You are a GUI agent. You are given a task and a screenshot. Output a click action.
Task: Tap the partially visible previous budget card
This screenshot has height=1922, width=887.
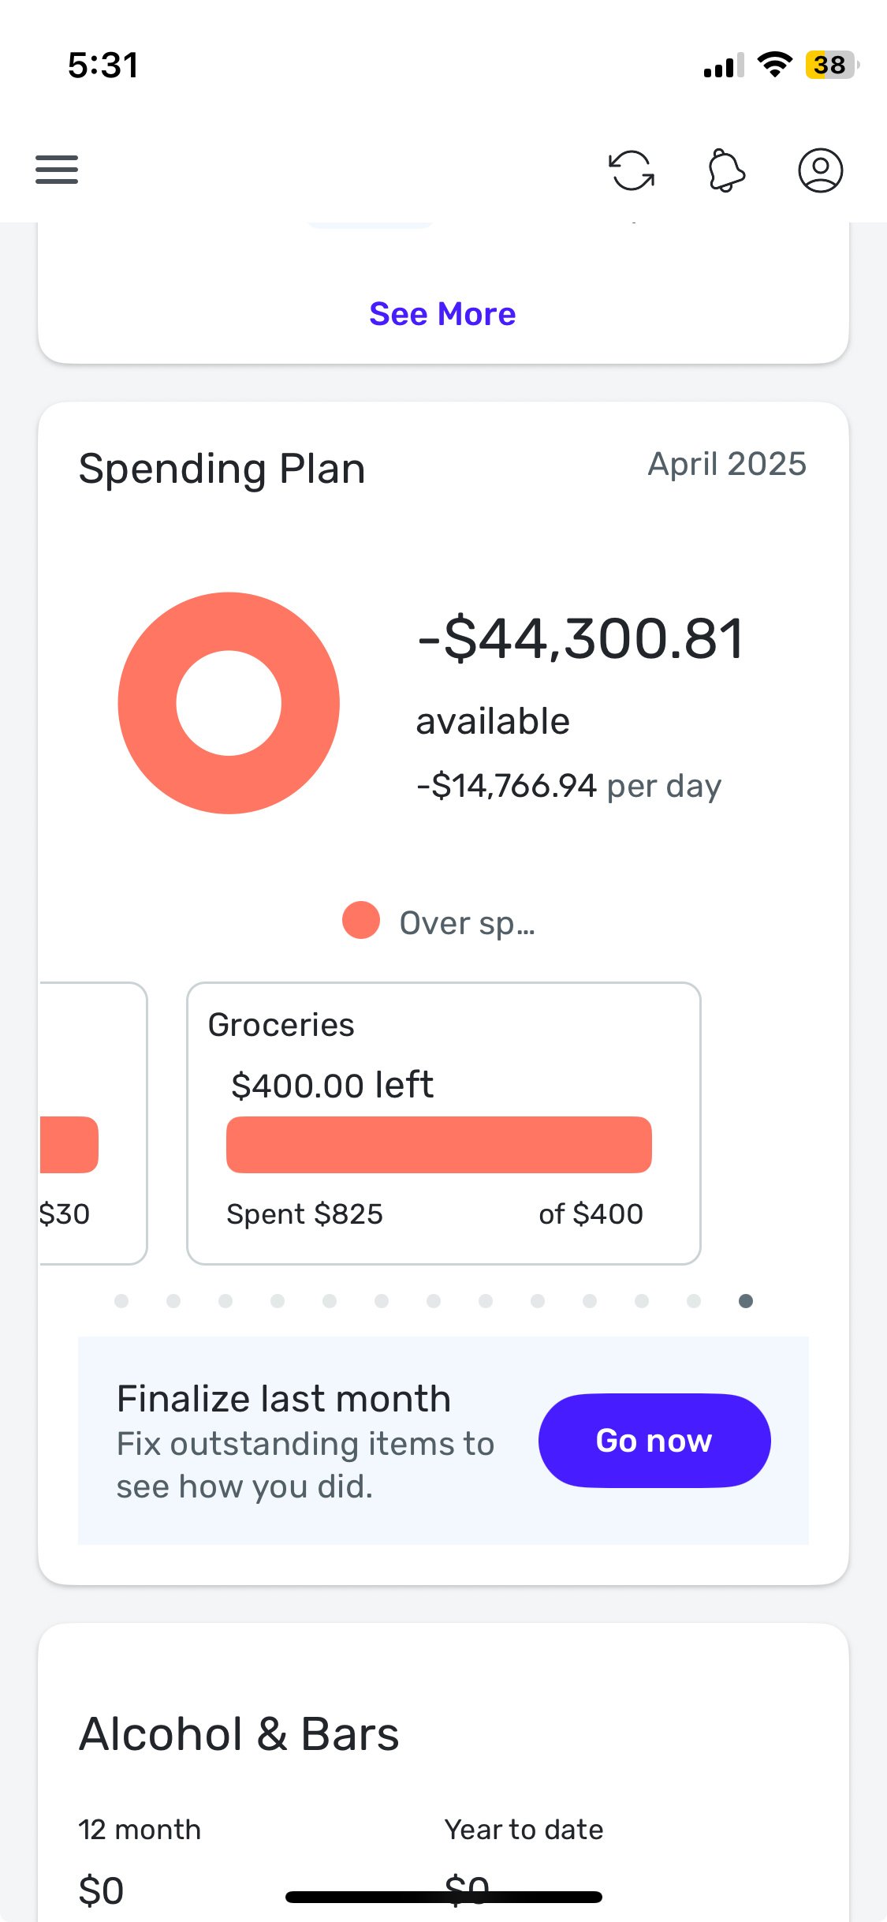click(93, 1124)
